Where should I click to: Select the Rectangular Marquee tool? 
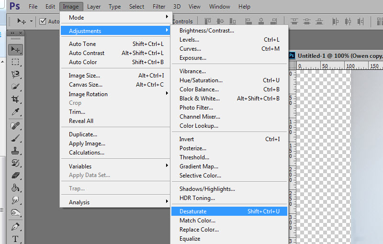click(x=15, y=62)
